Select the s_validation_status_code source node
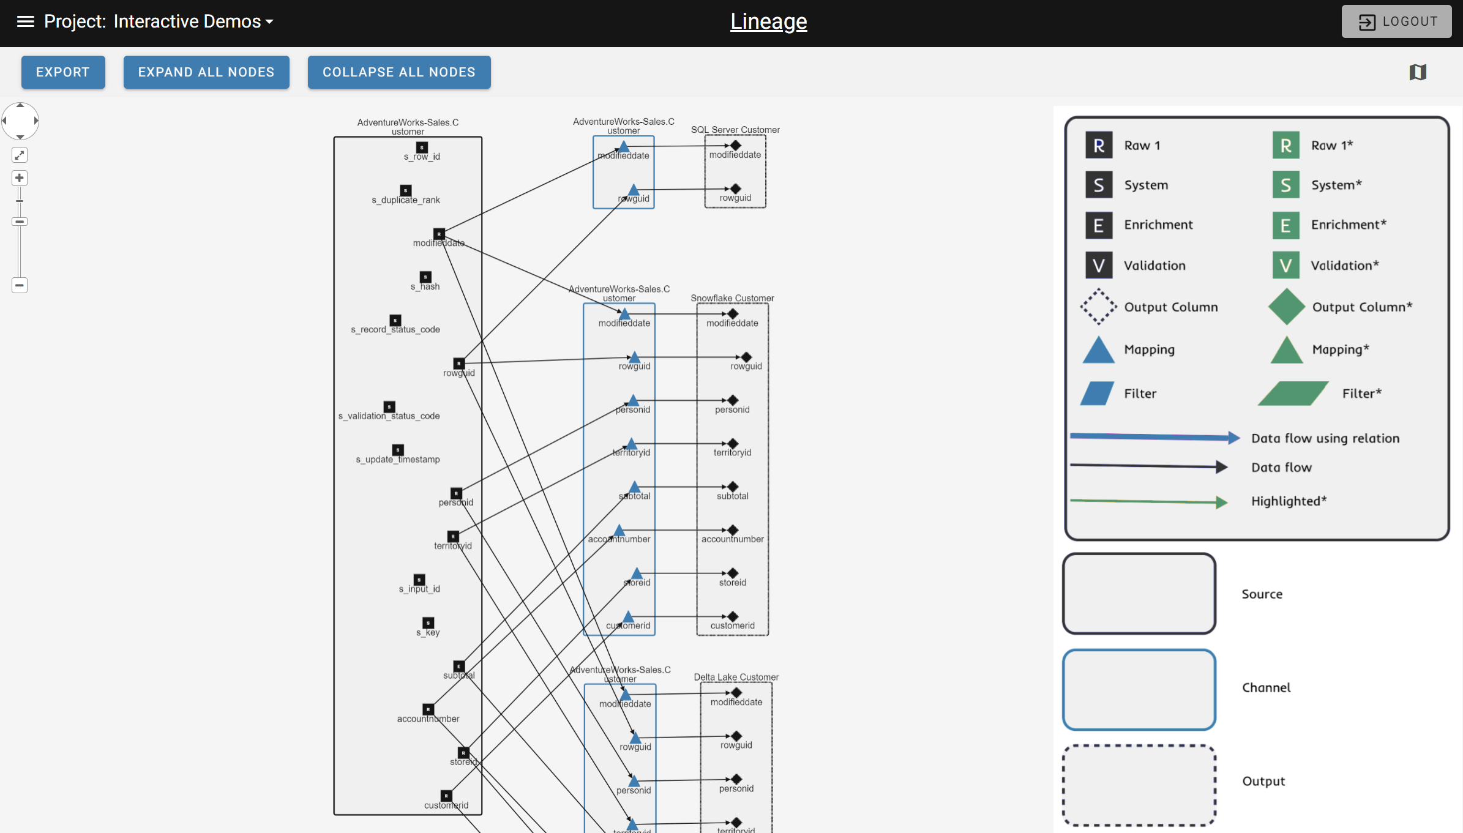 (389, 407)
